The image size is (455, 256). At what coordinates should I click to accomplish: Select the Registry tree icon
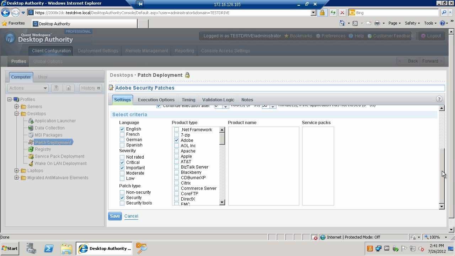pyautogui.click(x=31, y=149)
